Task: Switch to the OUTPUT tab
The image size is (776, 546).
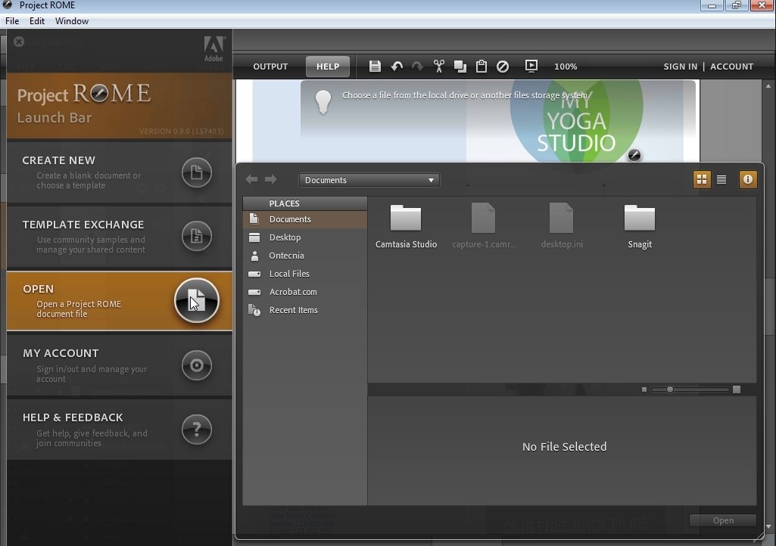Action: point(270,67)
